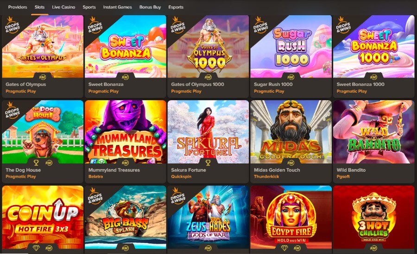The width and height of the screenshot is (417, 254).
Task: Click the diamond icon on Coin Up
Action: coord(36,248)
